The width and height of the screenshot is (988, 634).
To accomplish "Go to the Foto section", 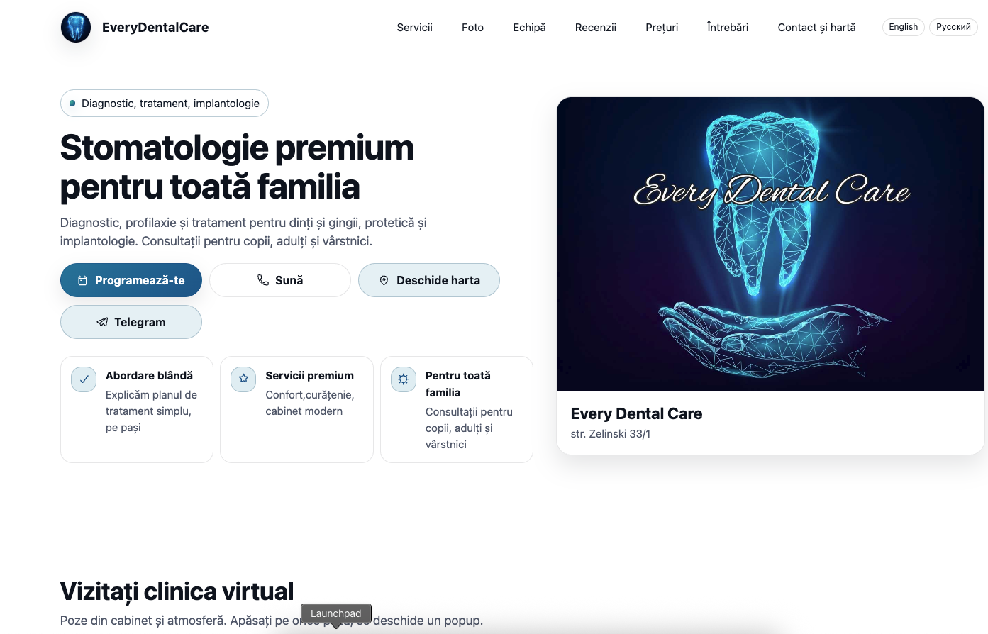I will pos(472,28).
